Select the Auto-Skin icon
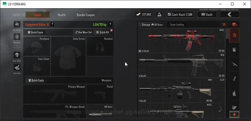251x121 pixels. coord(17,68)
